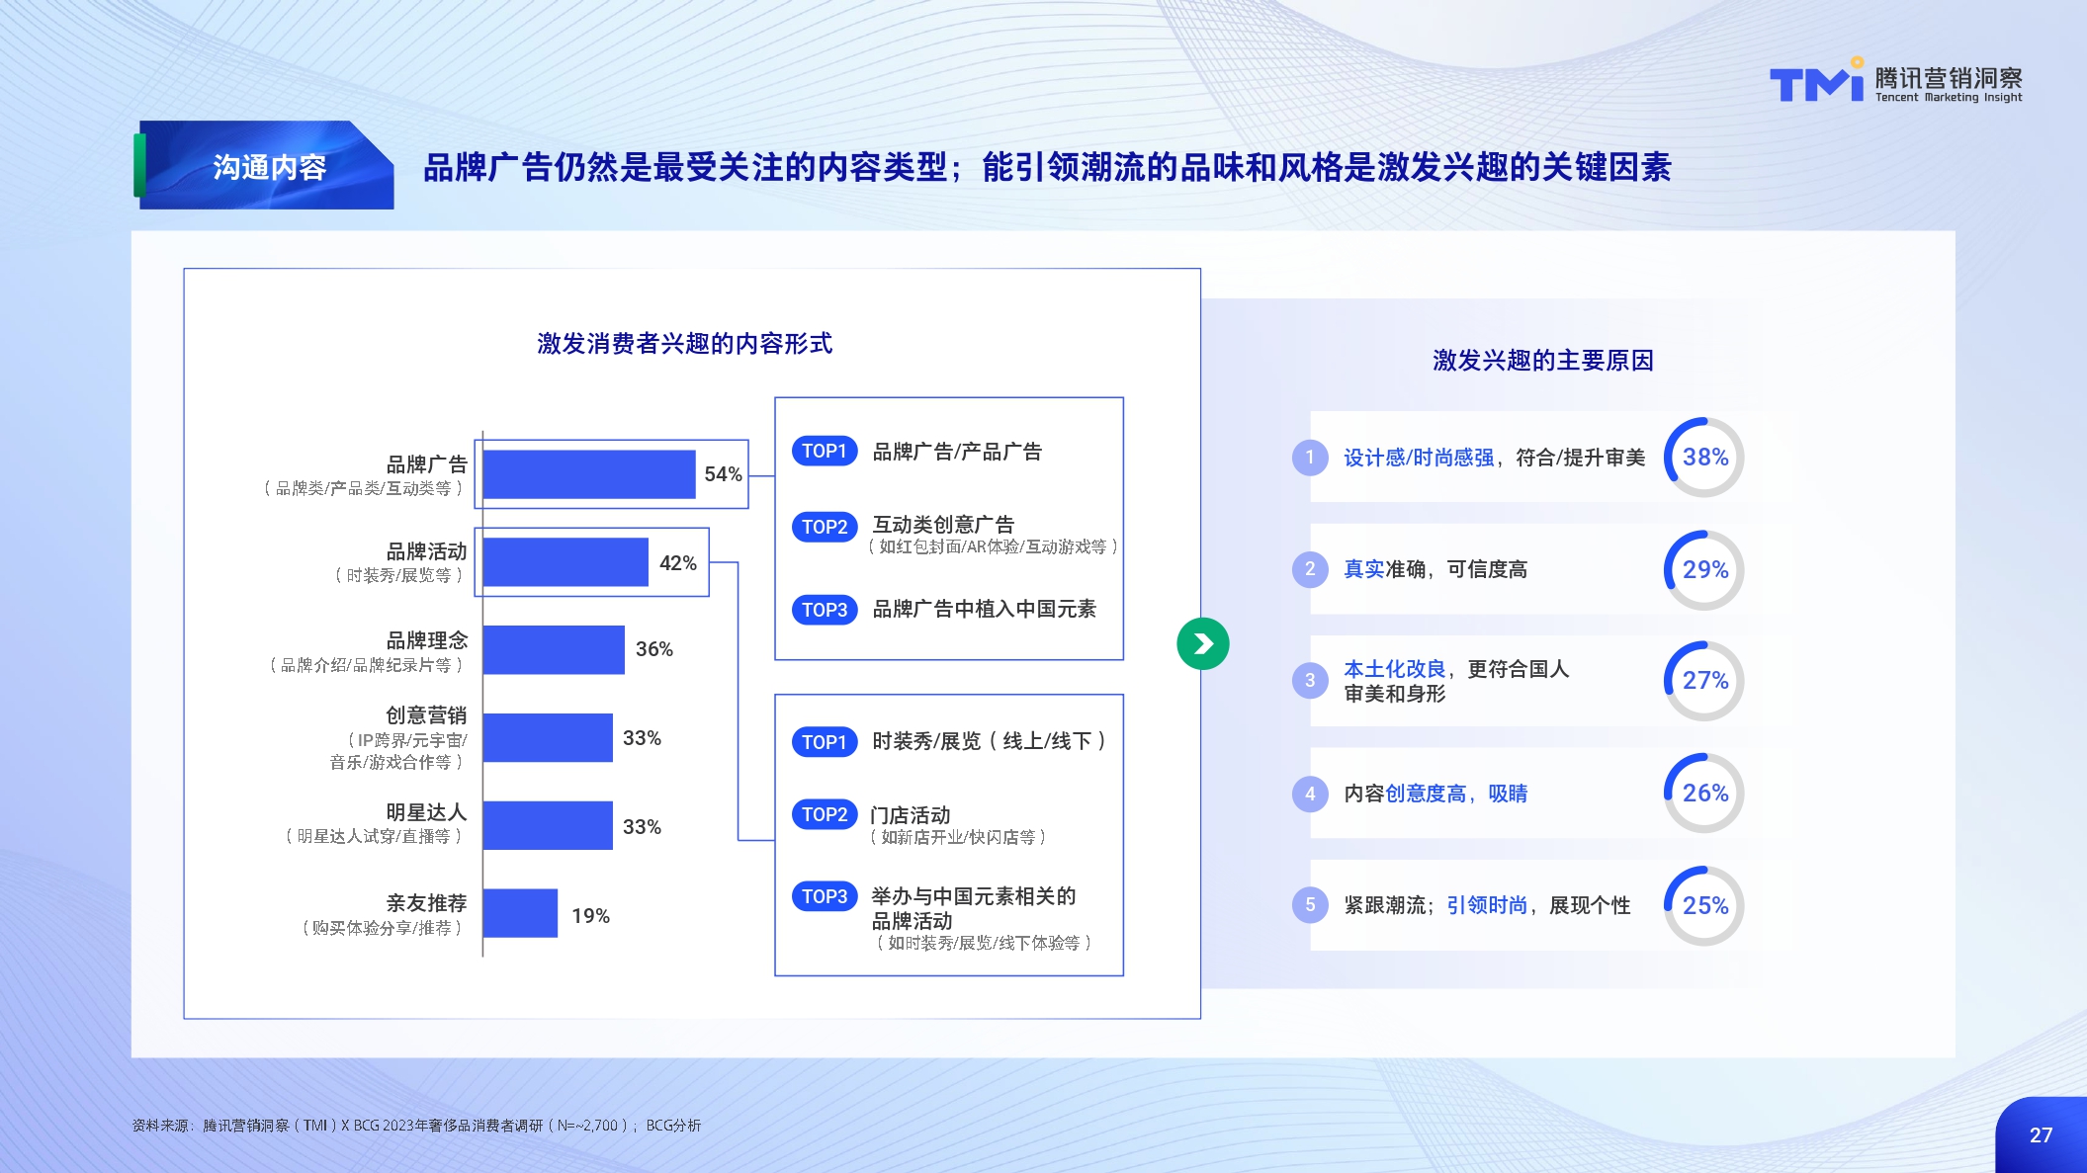Select the 沟通内容 section tab label
This screenshot has height=1173, width=2087.
coord(269,167)
